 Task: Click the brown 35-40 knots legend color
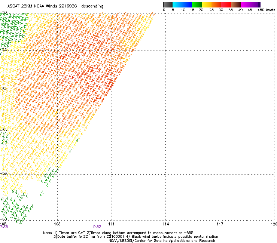(x=236, y=4)
